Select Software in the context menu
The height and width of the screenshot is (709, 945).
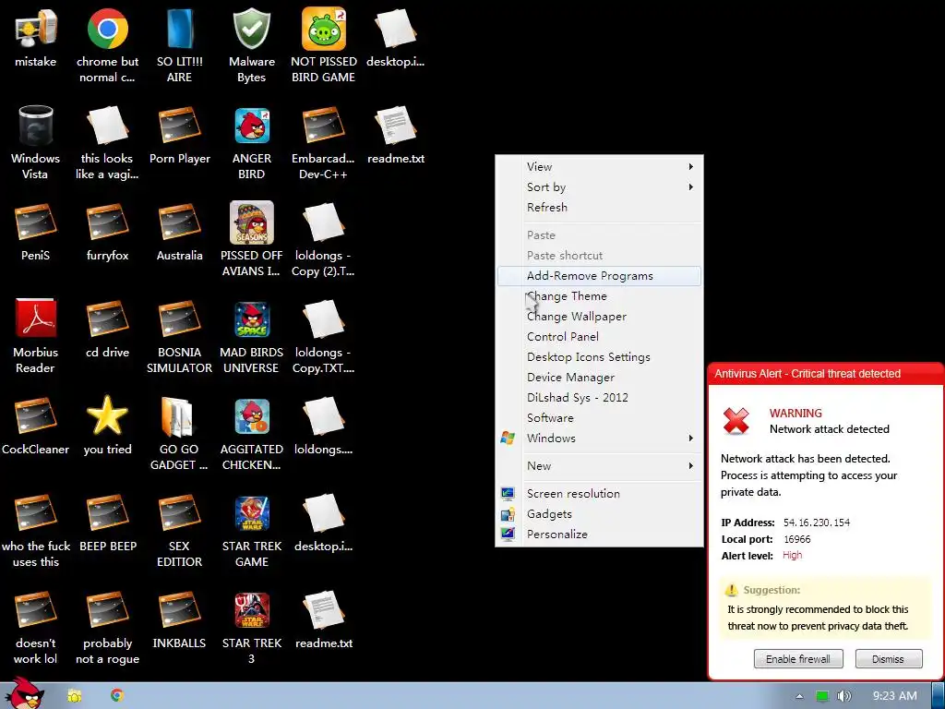click(x=599, y=418)
